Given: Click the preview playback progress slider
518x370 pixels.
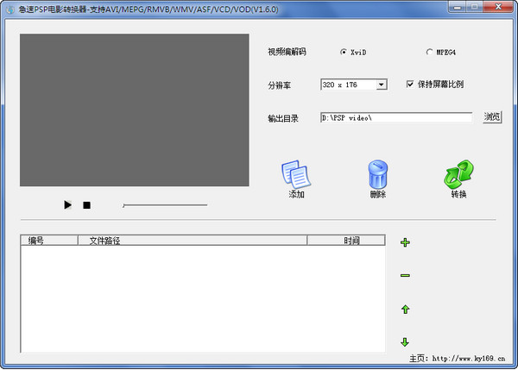Looking at the screenshot, I should (165, 205).
